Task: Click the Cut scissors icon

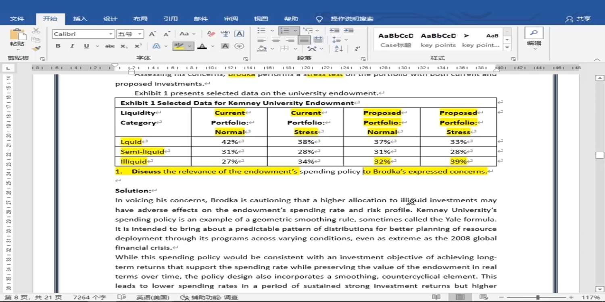Action: coord(36,31)
